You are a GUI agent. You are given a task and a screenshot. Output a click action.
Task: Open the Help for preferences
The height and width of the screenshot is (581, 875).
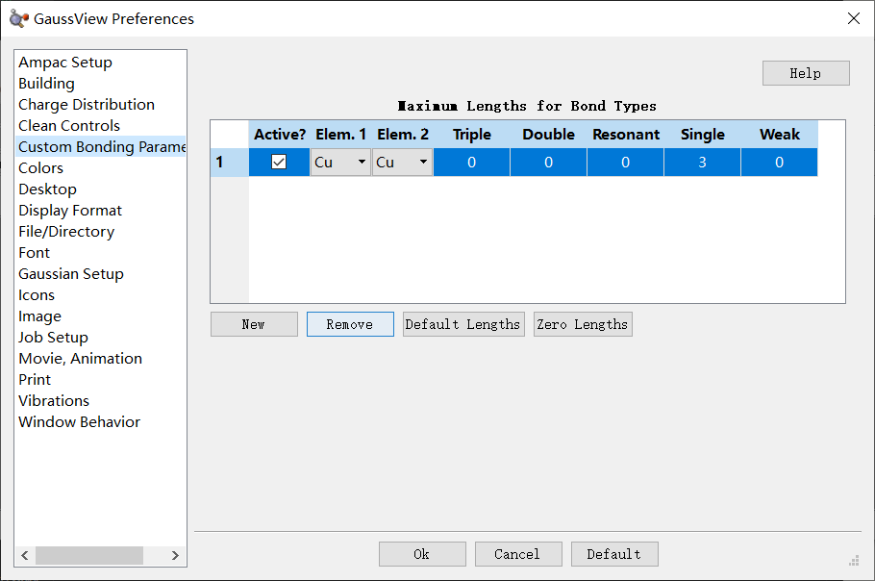click(x=806, y=73)
